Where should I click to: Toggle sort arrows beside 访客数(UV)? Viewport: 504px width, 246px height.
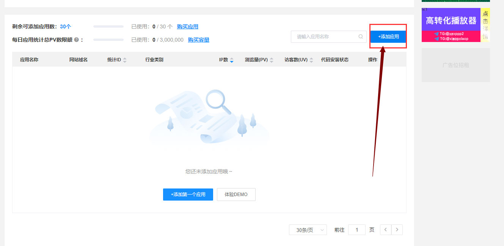311,60
